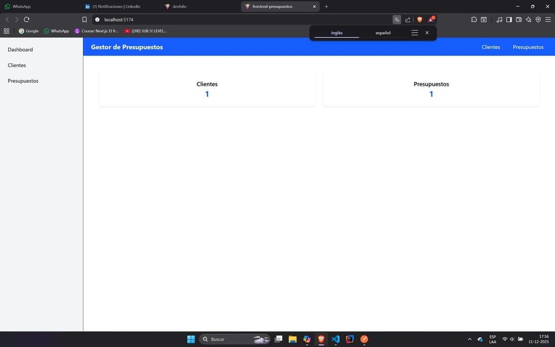Open the orange Postman taskbar icon
The width and height of the screenshot is (555, 347).
364,339
